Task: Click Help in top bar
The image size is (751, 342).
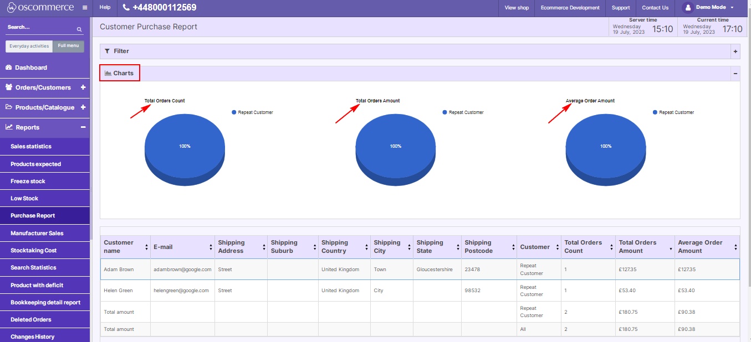Action: [105, 8]
